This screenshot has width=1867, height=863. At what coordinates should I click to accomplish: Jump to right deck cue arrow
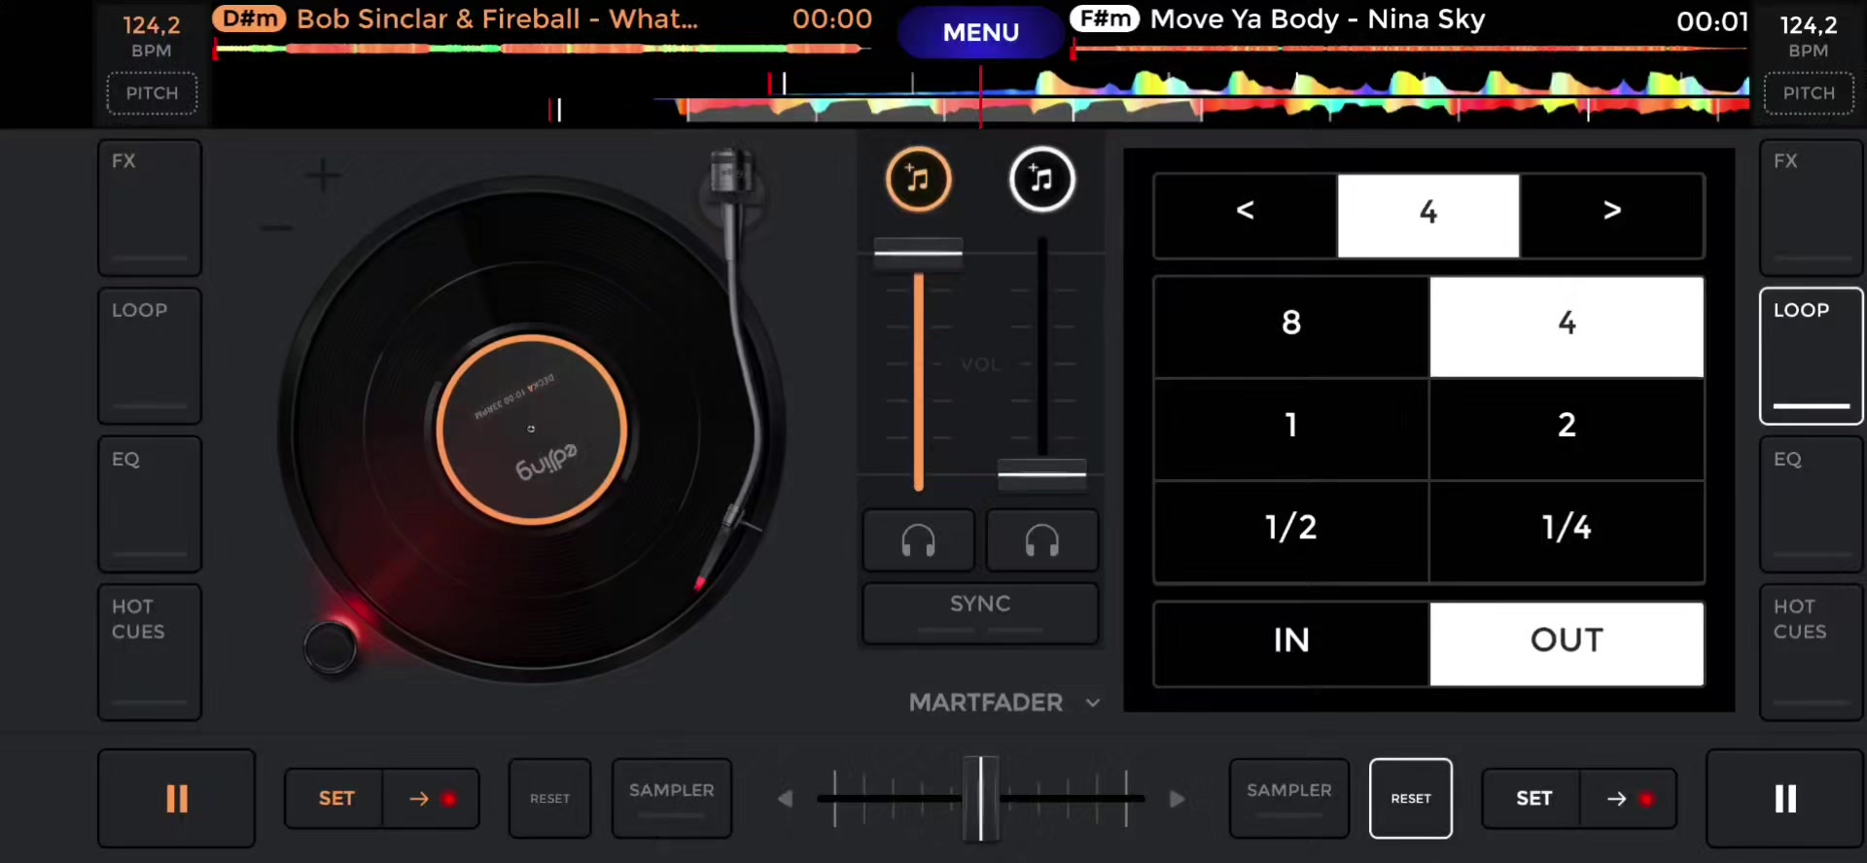1629,799
